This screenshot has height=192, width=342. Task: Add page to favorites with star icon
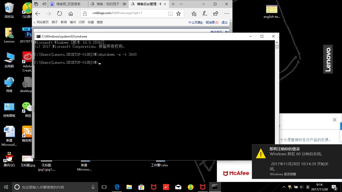(179, 13)
